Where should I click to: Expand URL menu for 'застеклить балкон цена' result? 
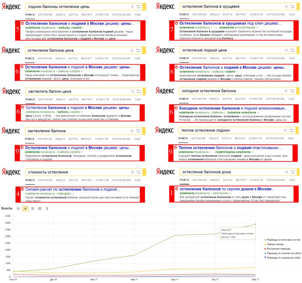[82, 112]
